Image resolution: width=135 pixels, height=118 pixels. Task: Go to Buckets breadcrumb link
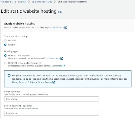(x=22, y=2)
